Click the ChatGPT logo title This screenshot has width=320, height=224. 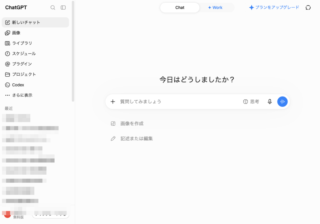click(16, 7)
